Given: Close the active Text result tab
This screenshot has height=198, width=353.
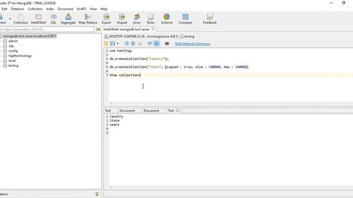Looking at the screenshot, I should click(177, 111).
